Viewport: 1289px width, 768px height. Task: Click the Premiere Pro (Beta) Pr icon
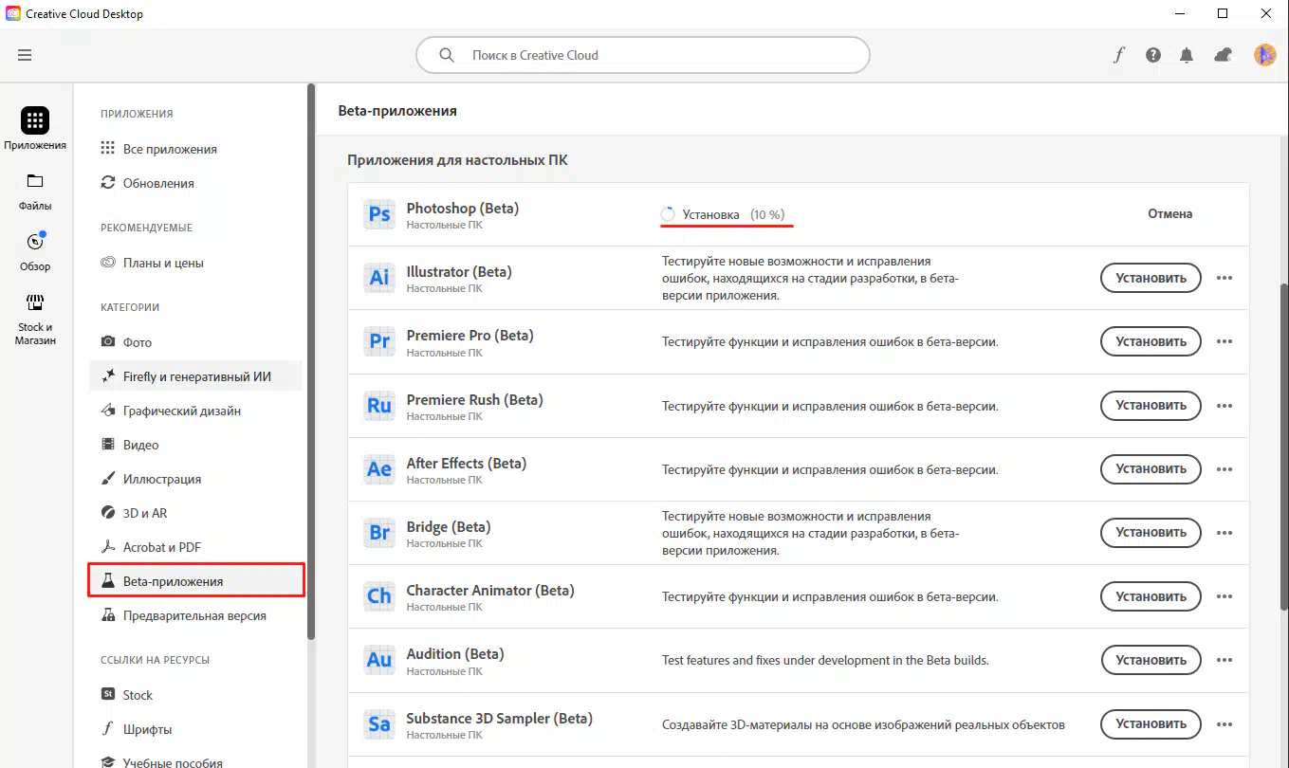point(379,341)
